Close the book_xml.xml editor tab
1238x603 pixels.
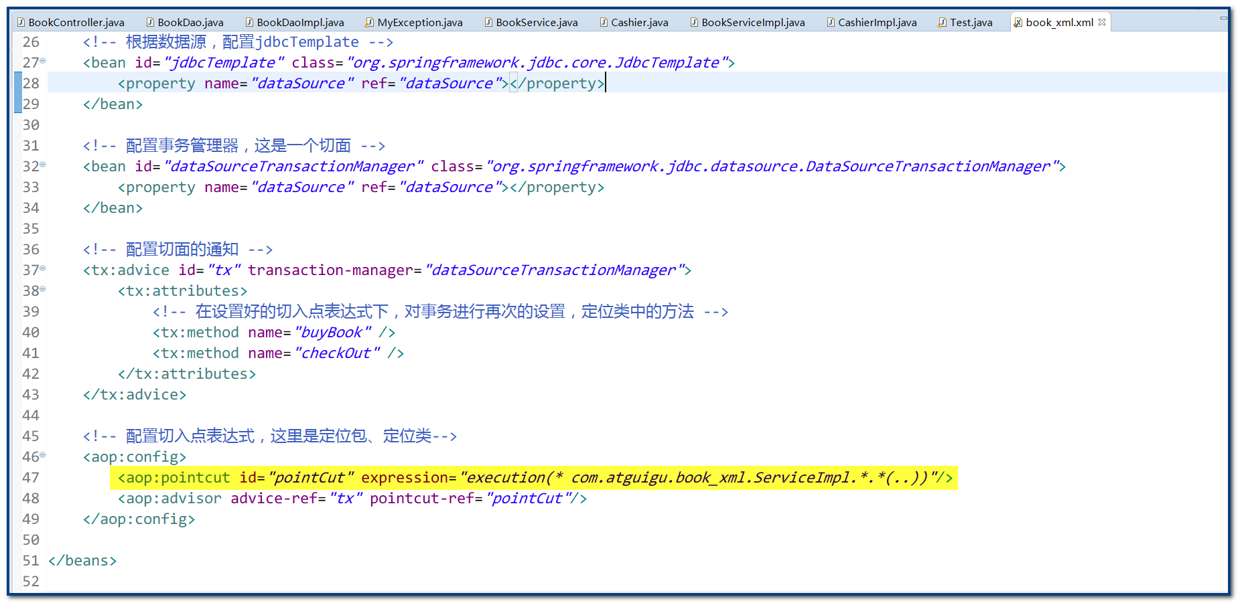(x=1102, y=22)
